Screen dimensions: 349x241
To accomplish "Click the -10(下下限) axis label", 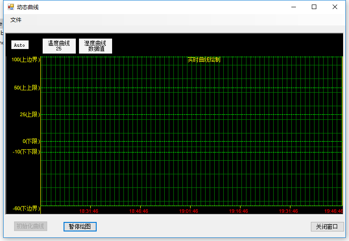I will click(26, 152).
